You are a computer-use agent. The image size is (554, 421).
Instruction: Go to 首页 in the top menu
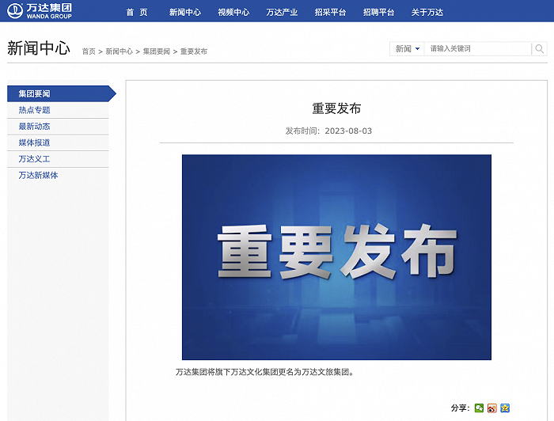pyautogui.click(x=137, y=13)
